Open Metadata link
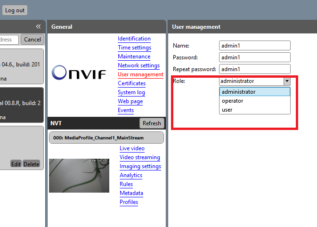This screenshot has height=227, width=317. coord(131,193)
